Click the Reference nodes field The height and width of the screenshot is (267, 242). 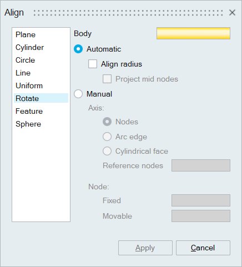pos(201,165)
